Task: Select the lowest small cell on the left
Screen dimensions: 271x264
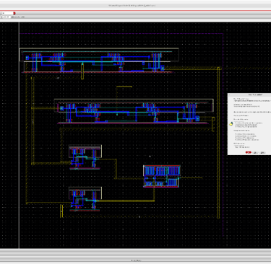Action: click(x=85, y=199)
